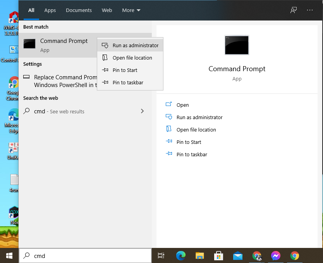Open the three-dots options menu

[310, 10]
